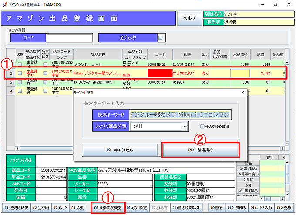The width and height of the screenshot is (296, 215).
Task: Check the 改定除外 box in row 2
Action: 45,73
